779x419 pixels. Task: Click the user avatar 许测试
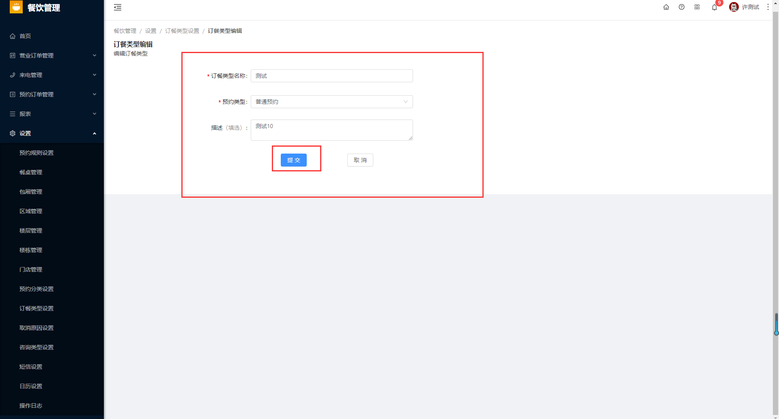coord(734,7)
